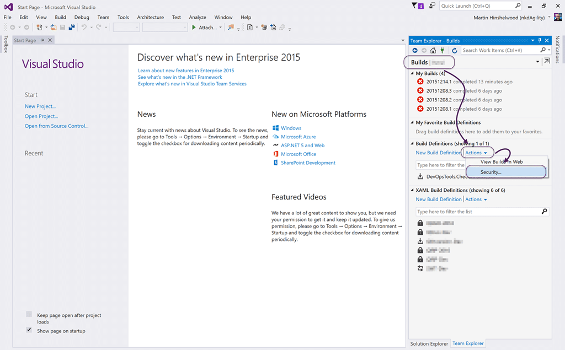Click the Undo toolbar icon
This screenshot has height=350, width=565.
tap(84, 28)
